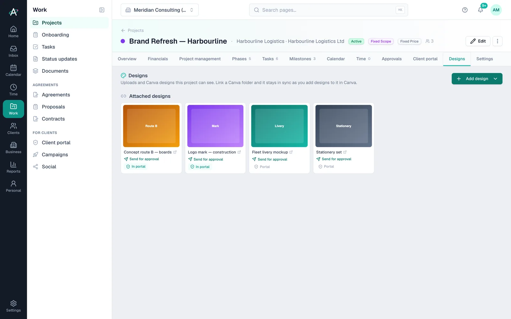Open Clients section icon
Image resolution: width=511 pixels, height=319 pixels.
pos(13,128)
